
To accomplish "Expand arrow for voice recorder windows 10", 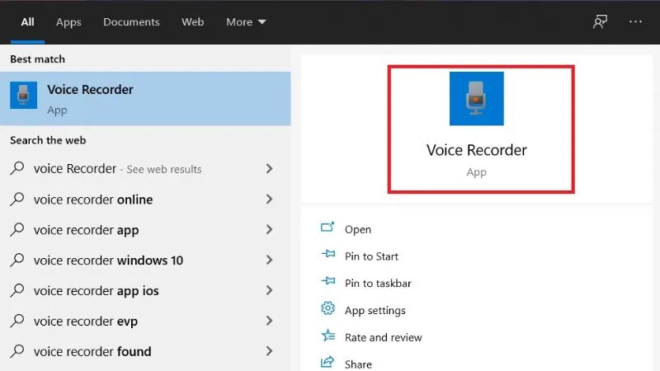I will pos(269,261).
